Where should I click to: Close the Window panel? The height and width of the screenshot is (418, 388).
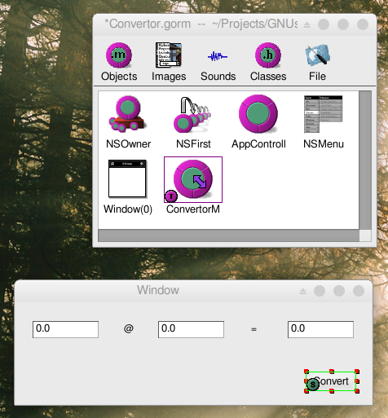(359, 291)
